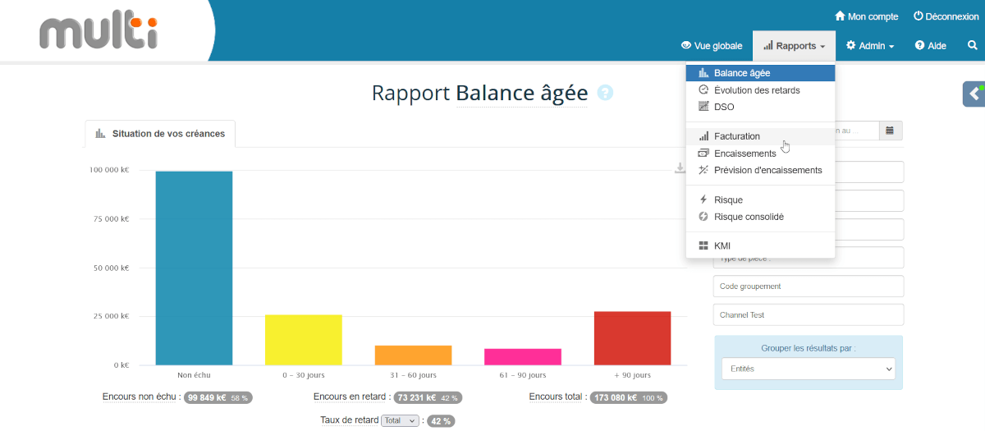Click the calendar icon next to date field

point(890,131)
